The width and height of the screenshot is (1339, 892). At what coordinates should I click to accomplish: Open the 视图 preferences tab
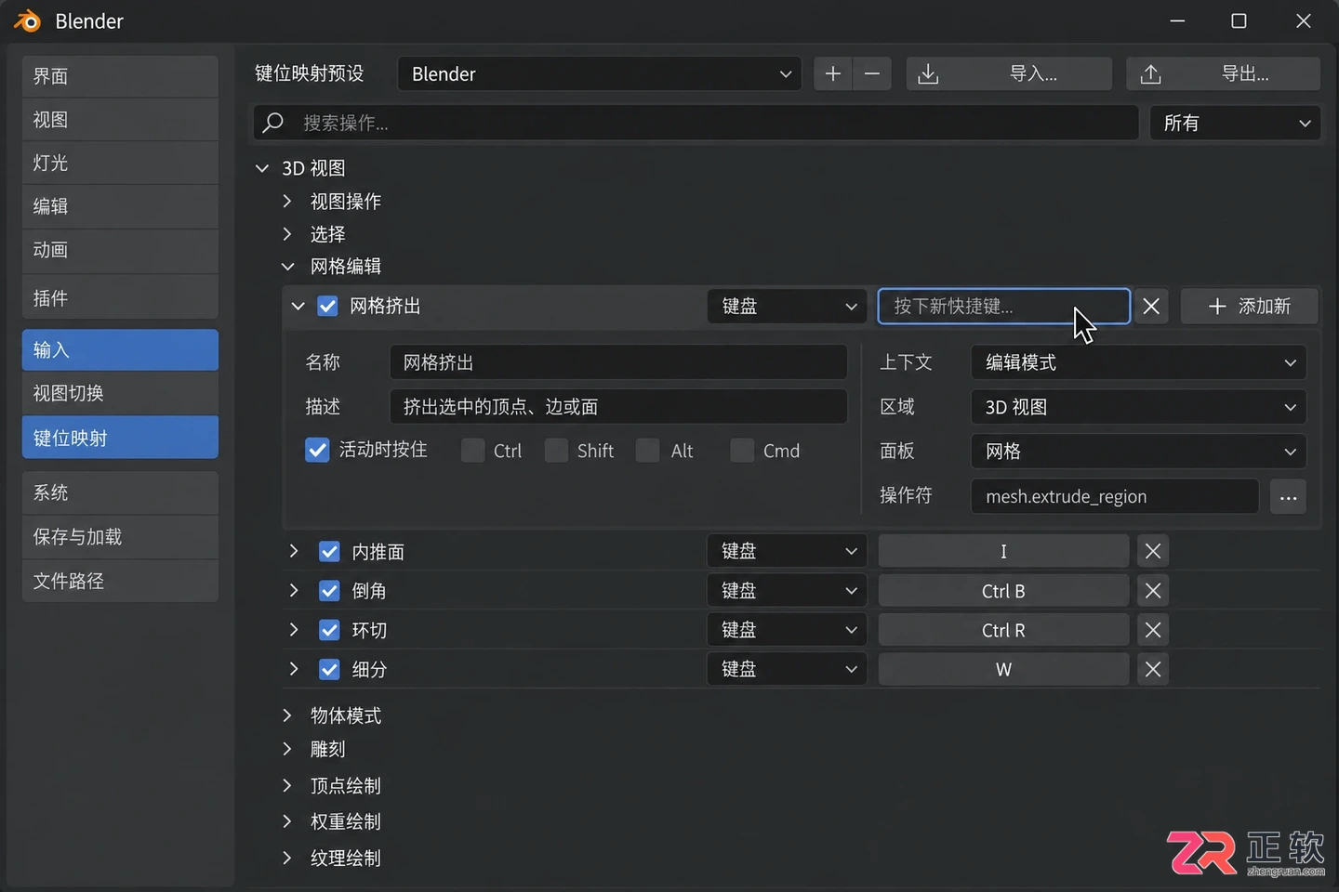120,120
